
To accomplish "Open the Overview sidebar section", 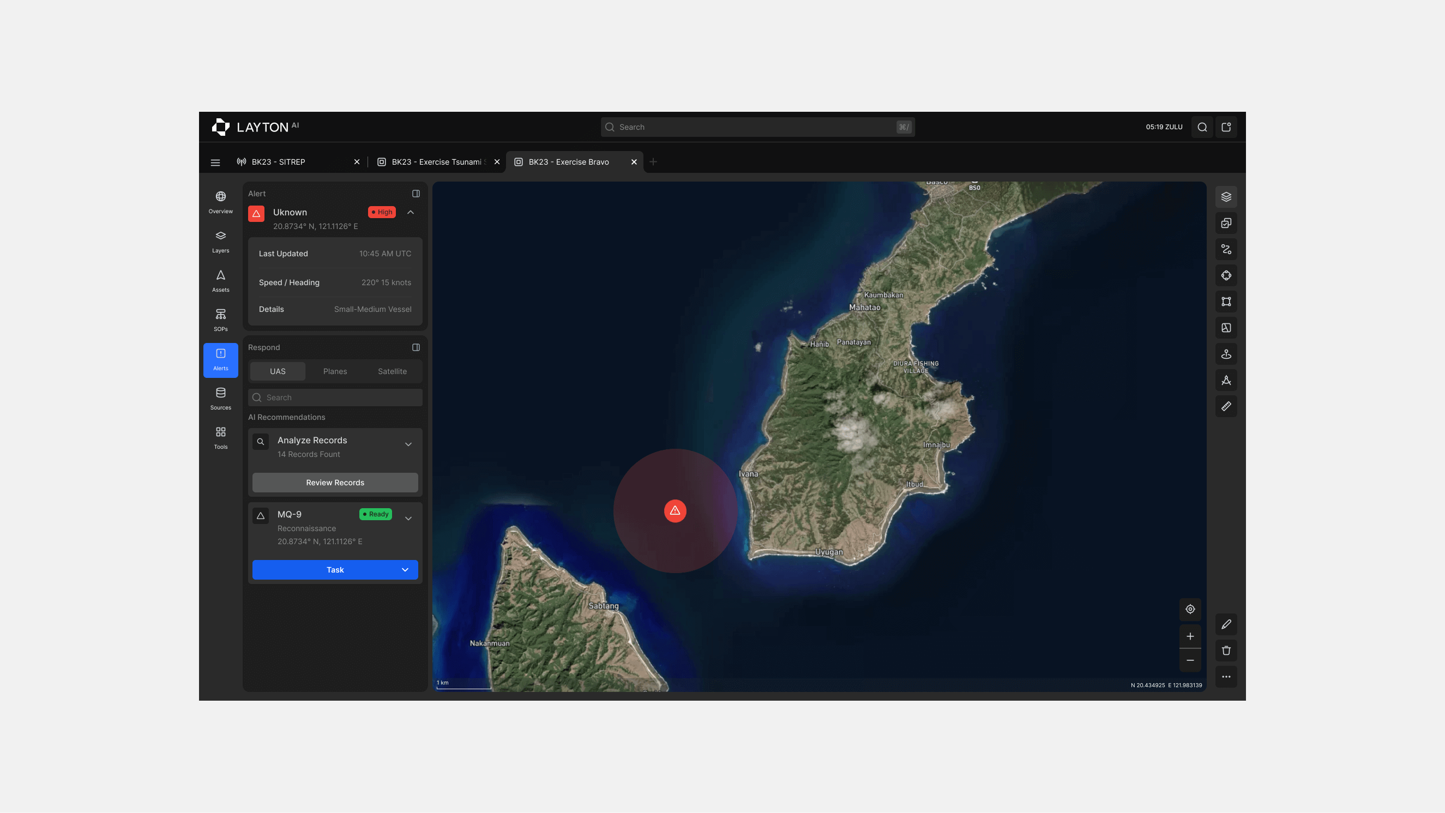I will (220, 202).
